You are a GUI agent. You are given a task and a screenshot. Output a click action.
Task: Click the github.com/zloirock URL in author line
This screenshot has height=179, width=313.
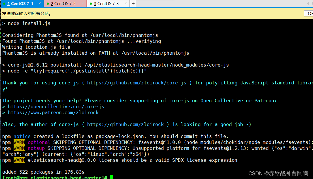point(125,125)
